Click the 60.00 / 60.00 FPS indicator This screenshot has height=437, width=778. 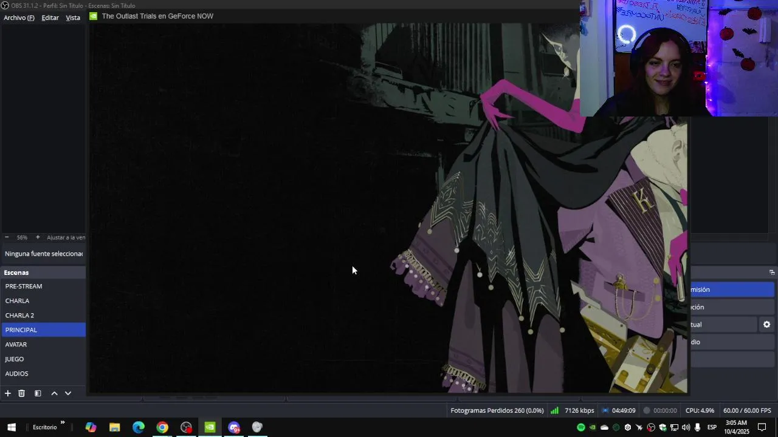[747, 411]
